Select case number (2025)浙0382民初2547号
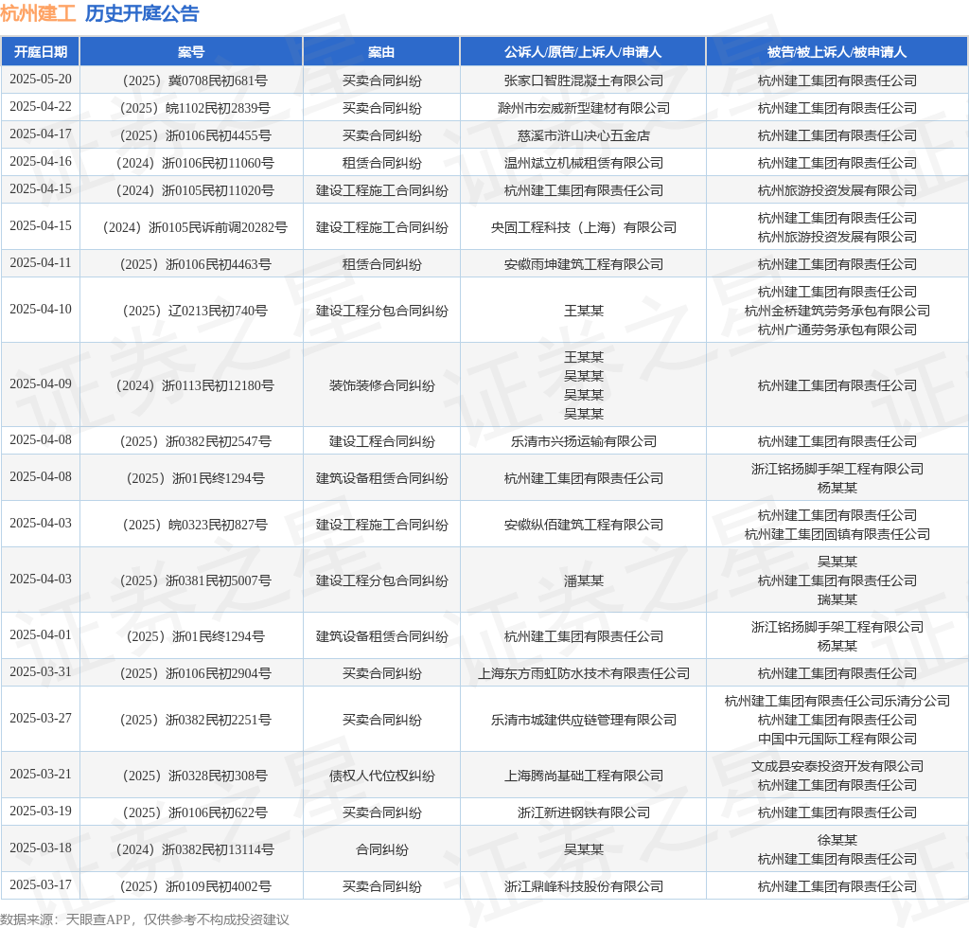This screenshot has height=928, width=969. click(191, 441)
